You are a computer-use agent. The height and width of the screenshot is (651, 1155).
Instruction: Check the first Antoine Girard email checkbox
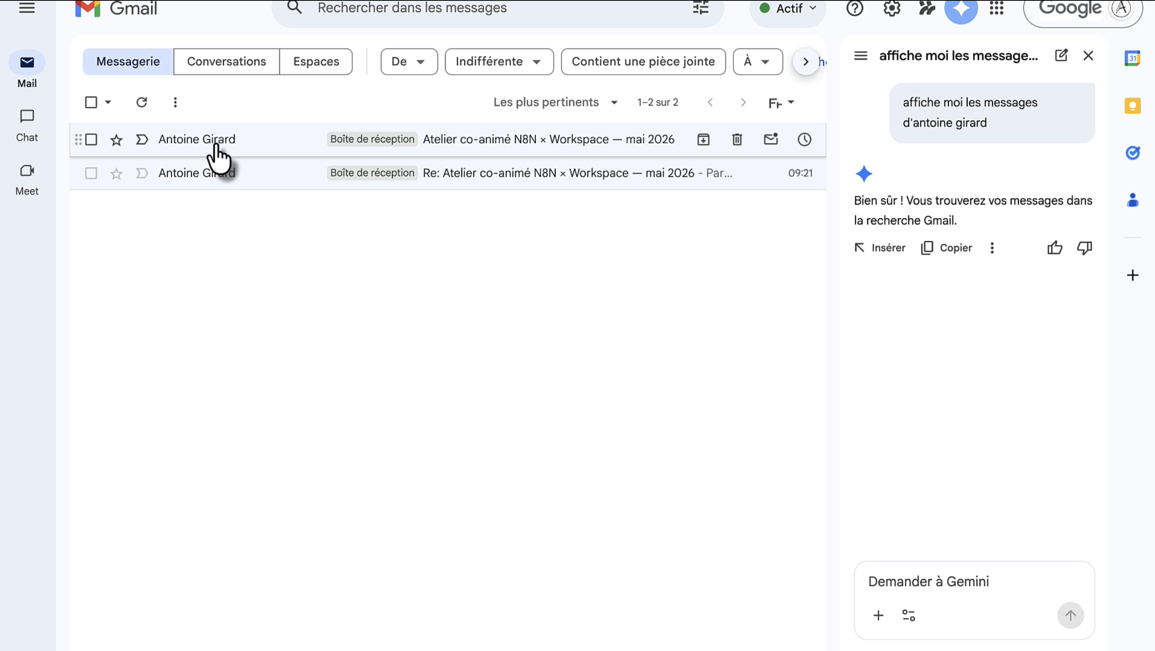coord(91,139)
